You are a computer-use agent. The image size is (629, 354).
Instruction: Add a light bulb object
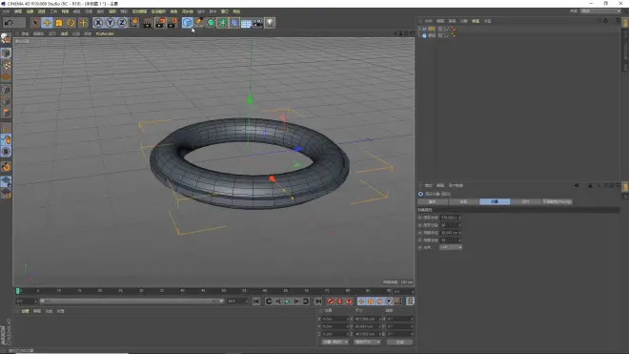coord(270,23)
